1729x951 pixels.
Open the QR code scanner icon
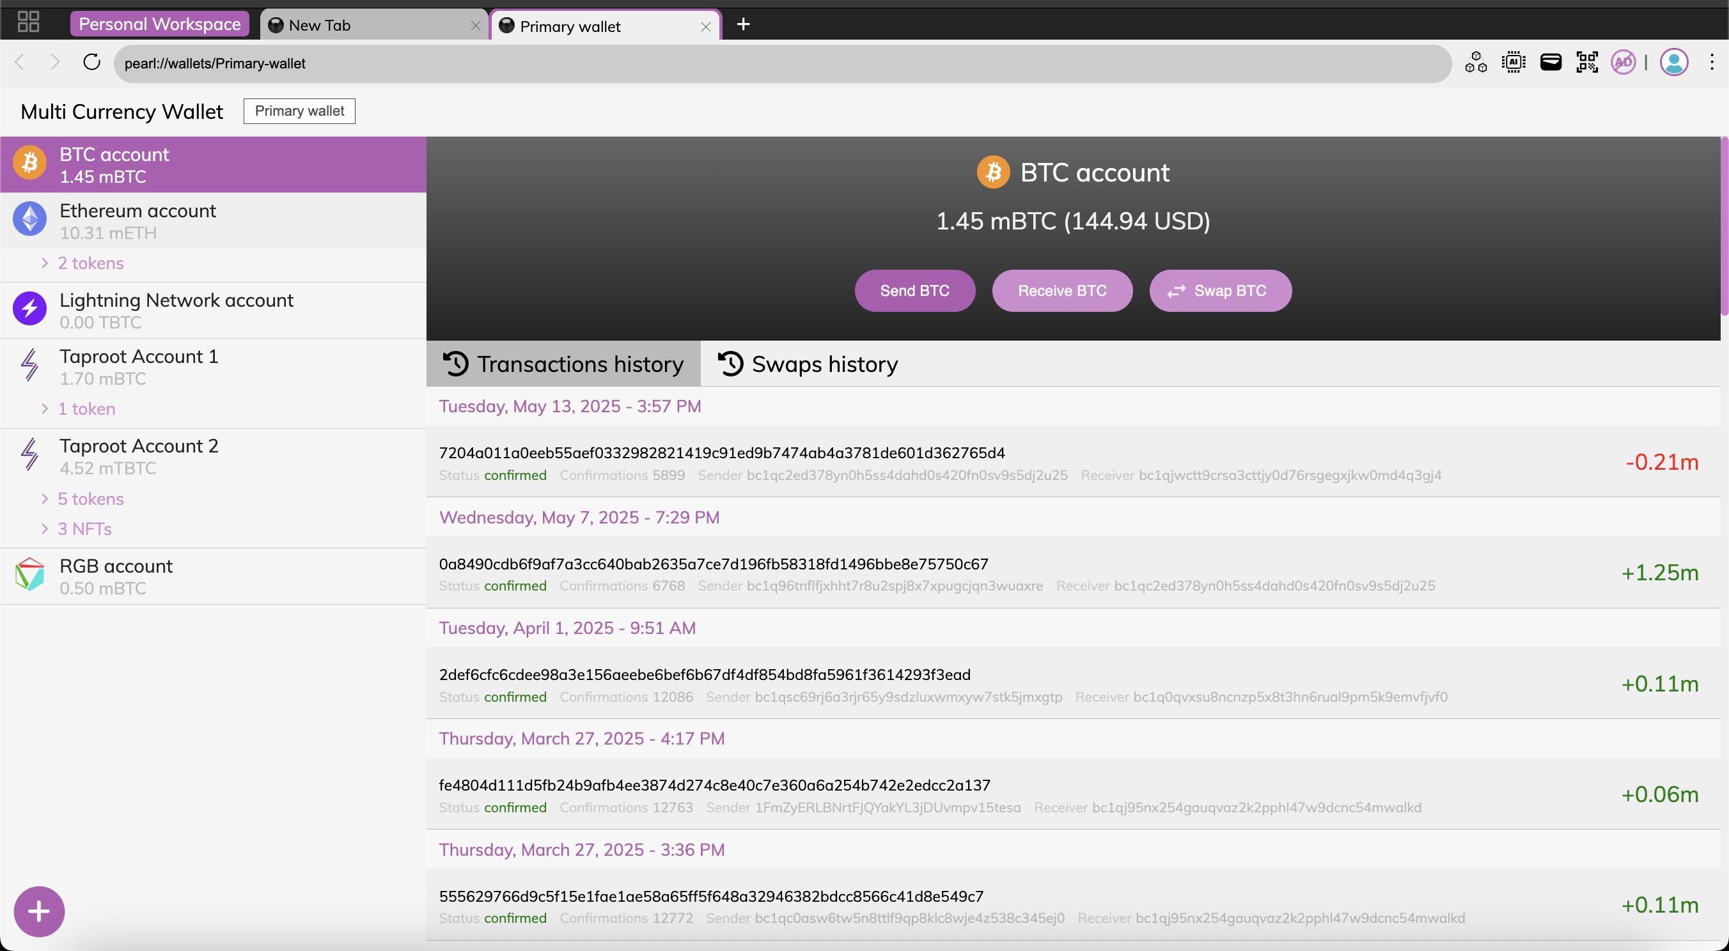click(x=1586, y=63)
